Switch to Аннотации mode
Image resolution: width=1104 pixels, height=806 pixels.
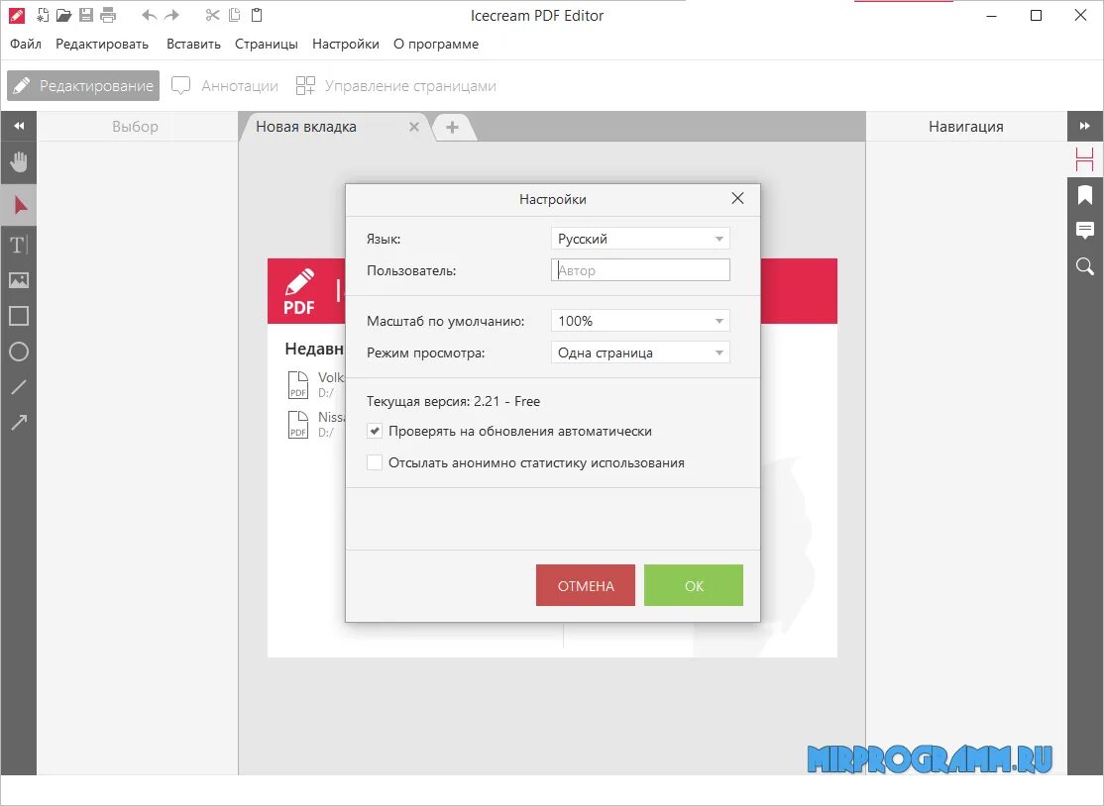pyautogui.click(x=225, y=86)
